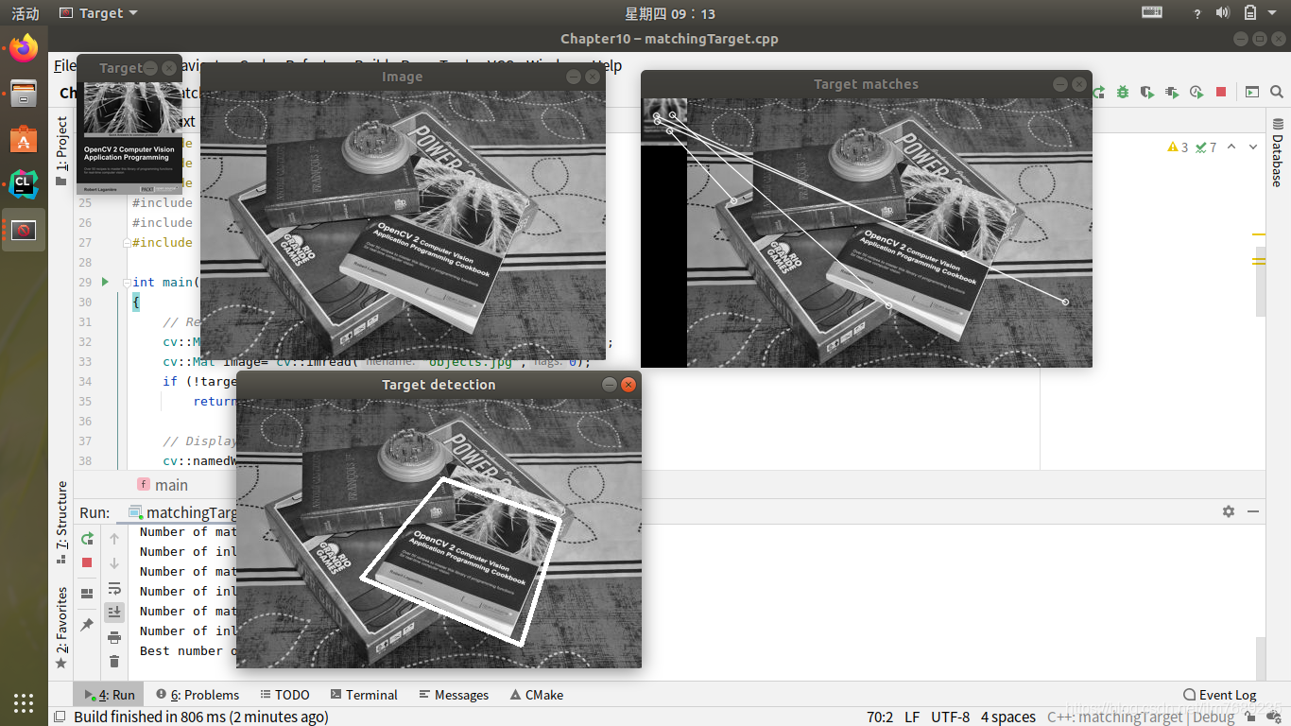Viewport: 1291px width, 726px height.
Task: Click the main function breadcrumb
Action: [163, 485]
